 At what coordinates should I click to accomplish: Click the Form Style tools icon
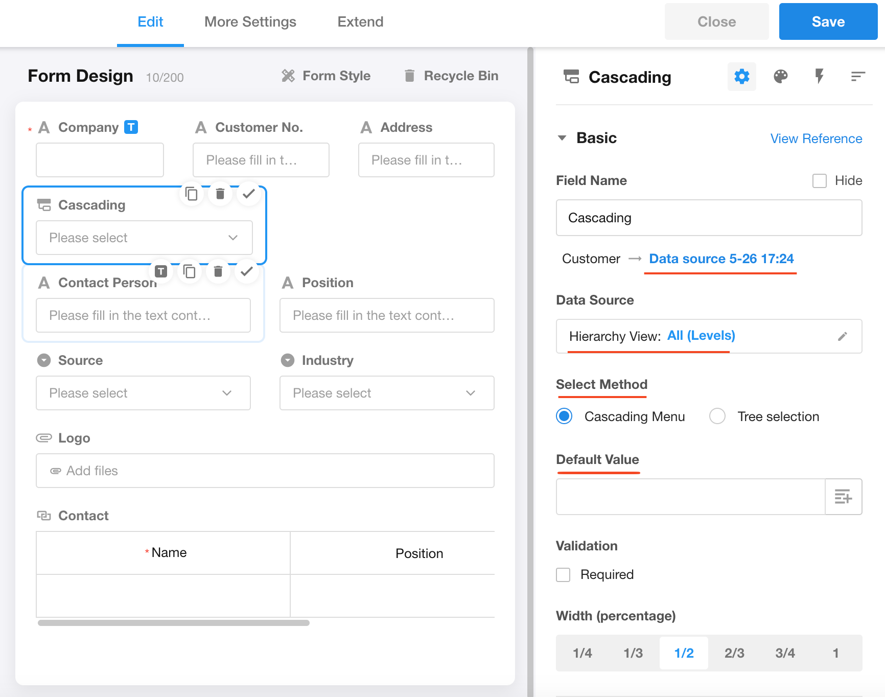click(x=288, y=76)
